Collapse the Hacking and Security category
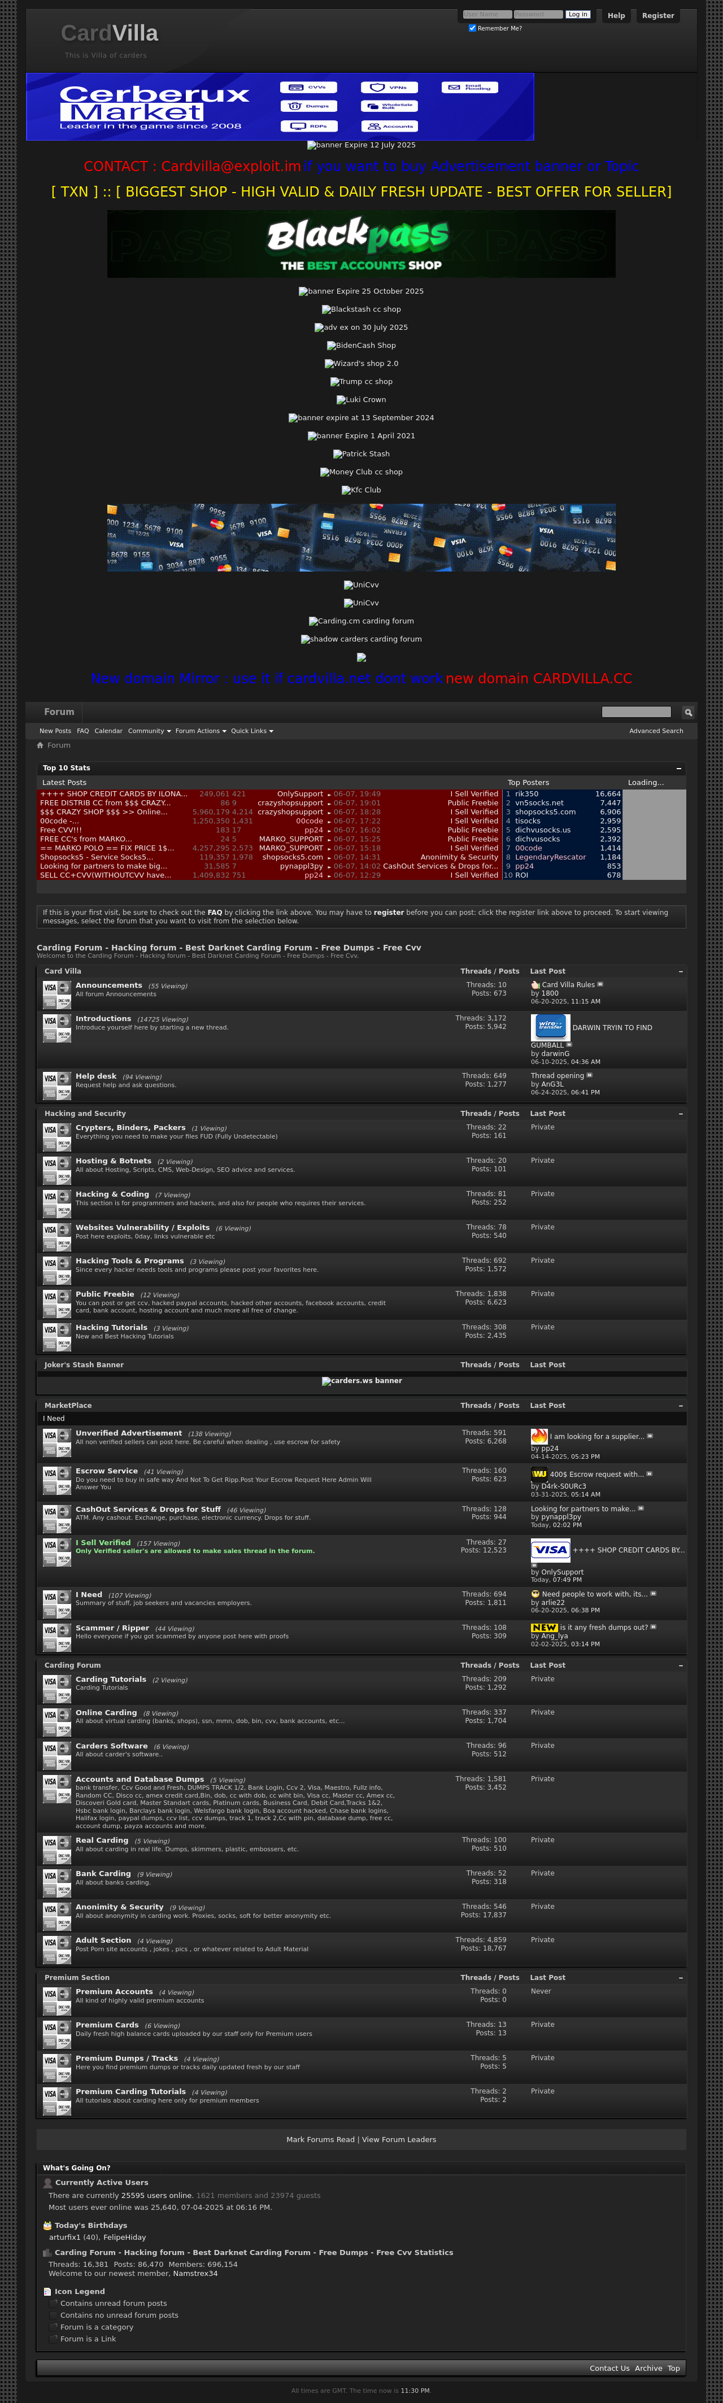 click(681, 1114)
